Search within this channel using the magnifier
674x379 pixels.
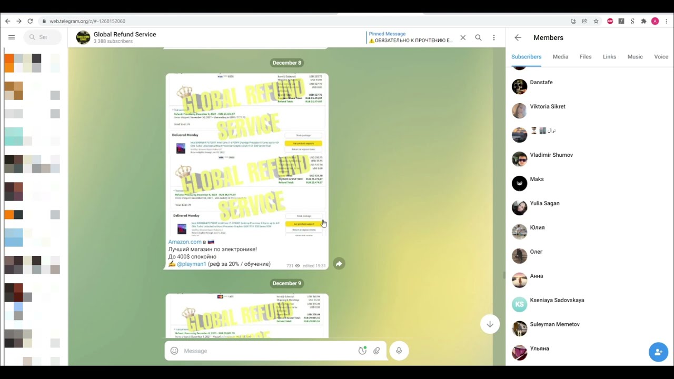point(478,38)
